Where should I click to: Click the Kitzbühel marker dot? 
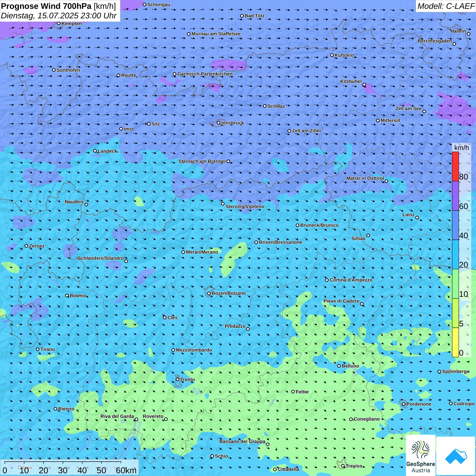pyautogui.click(x=364, y=85)
